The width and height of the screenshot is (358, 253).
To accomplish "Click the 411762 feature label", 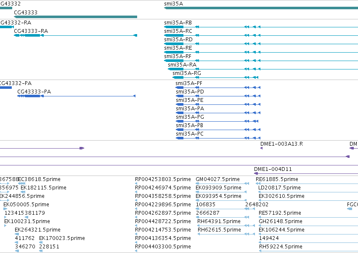I will pyautogui.click(x=25, y=238).
